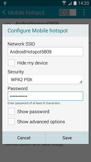The image size is (91, 162).
Task: Tap the Wi-Fi status icon
Action: point(64,3)
